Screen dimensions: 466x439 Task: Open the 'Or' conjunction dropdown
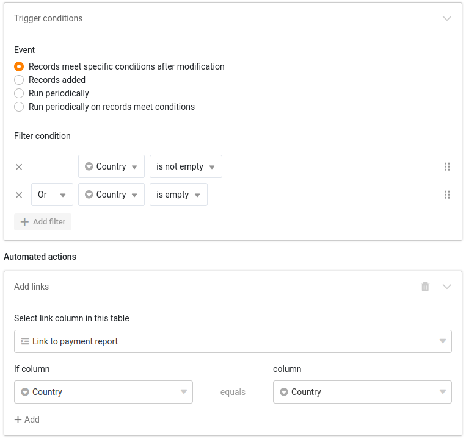(x=52, y=195)
